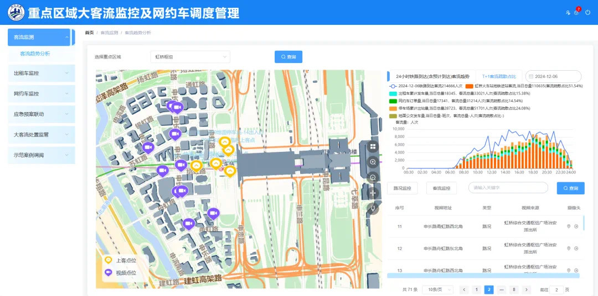Locate row 12 camera on map
The height and width of the screenshot is (296, 598).
pyautogui.click(x=569, y=249)
